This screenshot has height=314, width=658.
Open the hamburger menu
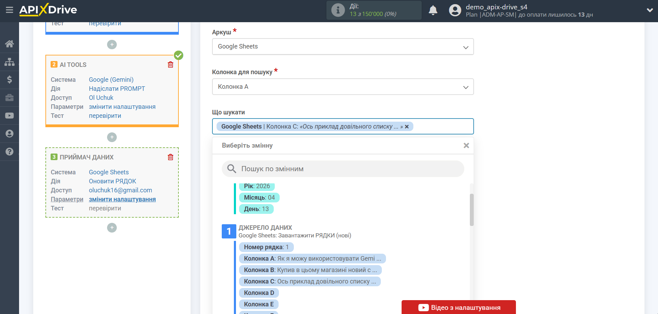9,10
